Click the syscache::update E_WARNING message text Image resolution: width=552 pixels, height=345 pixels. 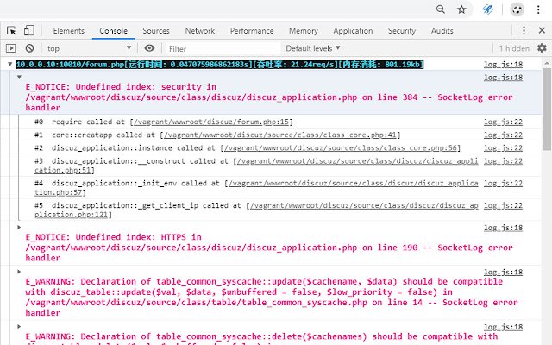click(272, 297)
